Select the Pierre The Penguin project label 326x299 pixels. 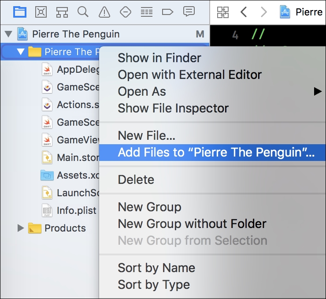76,34
